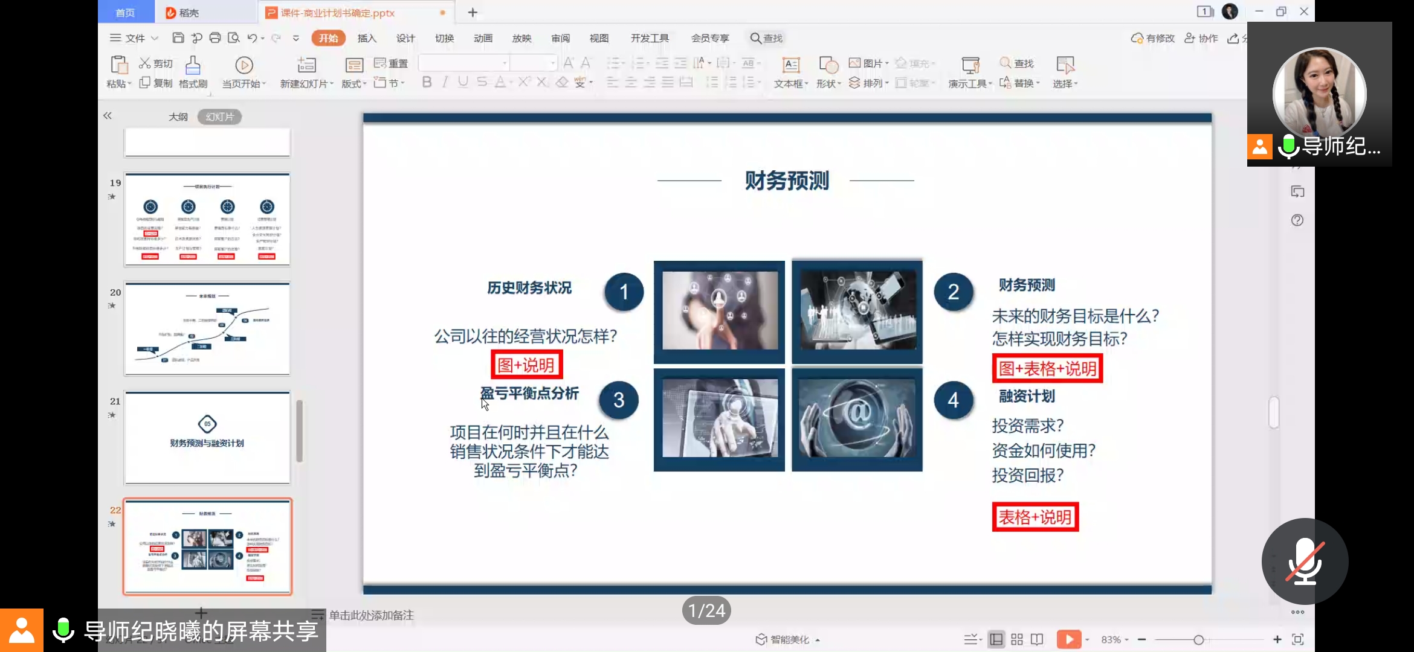Click Fit slide to window icon
The image size is (1414, 652).
click(1298, 639)
